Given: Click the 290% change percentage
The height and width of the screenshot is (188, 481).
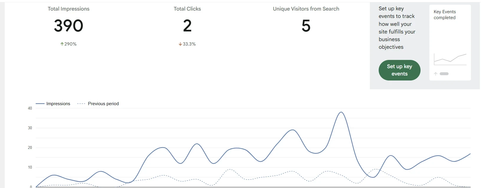Looking at the screenshot, I should (x=70, y=44).
